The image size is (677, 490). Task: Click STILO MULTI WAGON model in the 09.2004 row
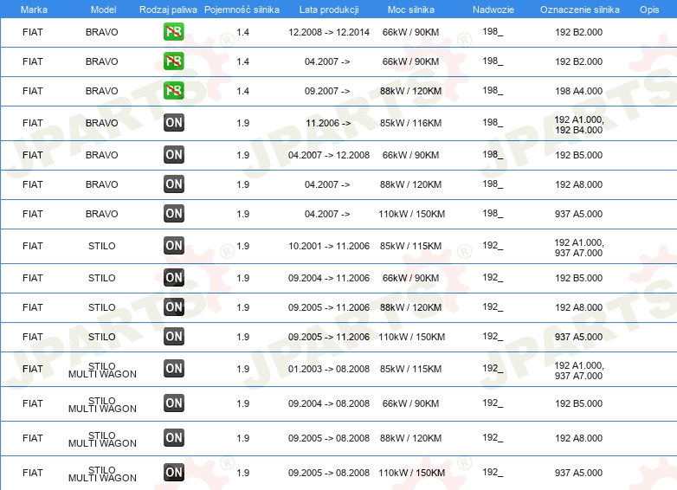pos(102,404)
